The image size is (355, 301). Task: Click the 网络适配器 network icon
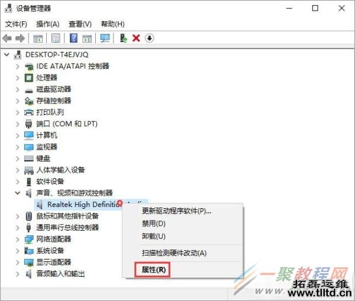29,239
